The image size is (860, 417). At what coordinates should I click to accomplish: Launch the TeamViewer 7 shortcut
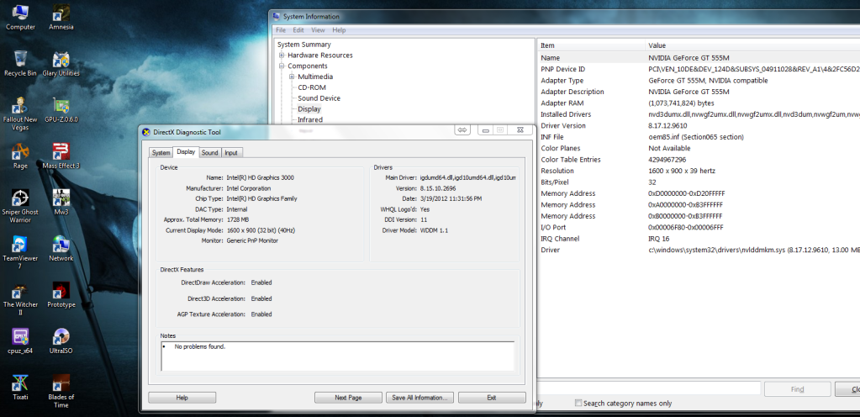point(20,252)
